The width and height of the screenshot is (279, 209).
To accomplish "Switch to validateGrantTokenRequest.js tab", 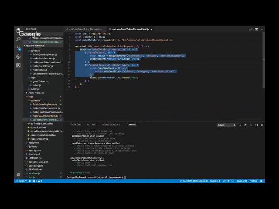I will pos(85,29).
